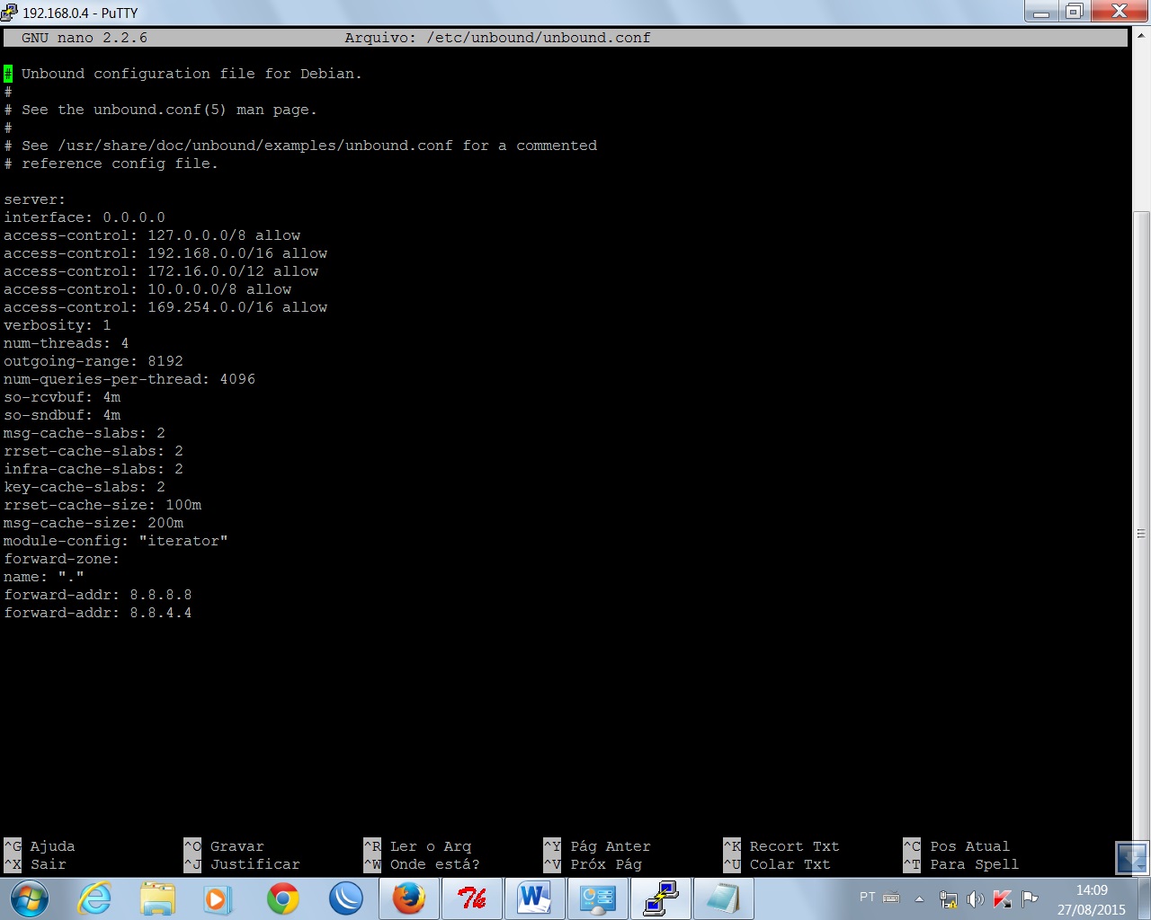Screen dimensions: 1151x920
Task: Open the red Tk application in taskbar
Action: tap(472, 898)
